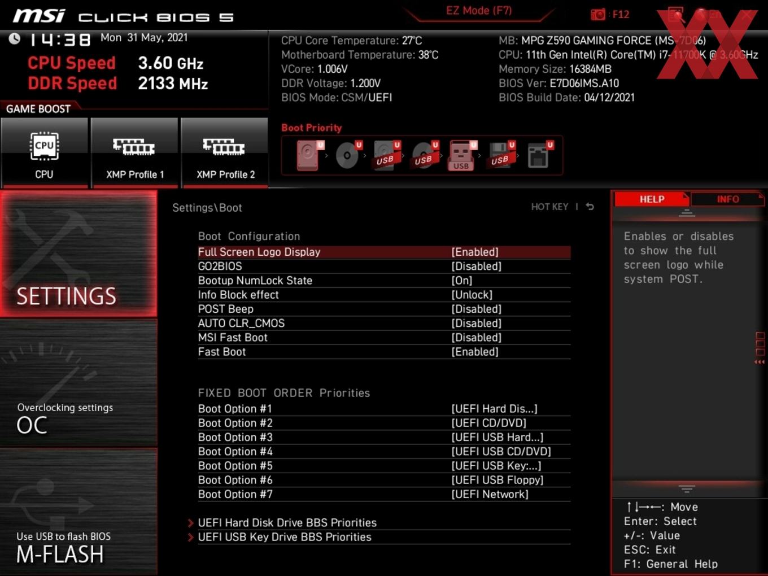Expand UEFI Hard Disk Drive BBS Priorities
The height and width of the screenshot is (576, 768).
[287, 523]
